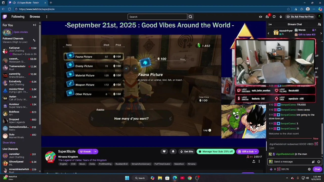The image size is (324, 182).
Task: Open the stories avatar cluster
Action: (x=7, y=32)
